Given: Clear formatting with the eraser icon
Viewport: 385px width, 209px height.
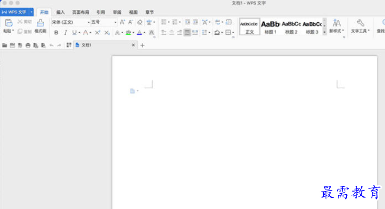Looking at the screenshot, I should click(140, 22).
